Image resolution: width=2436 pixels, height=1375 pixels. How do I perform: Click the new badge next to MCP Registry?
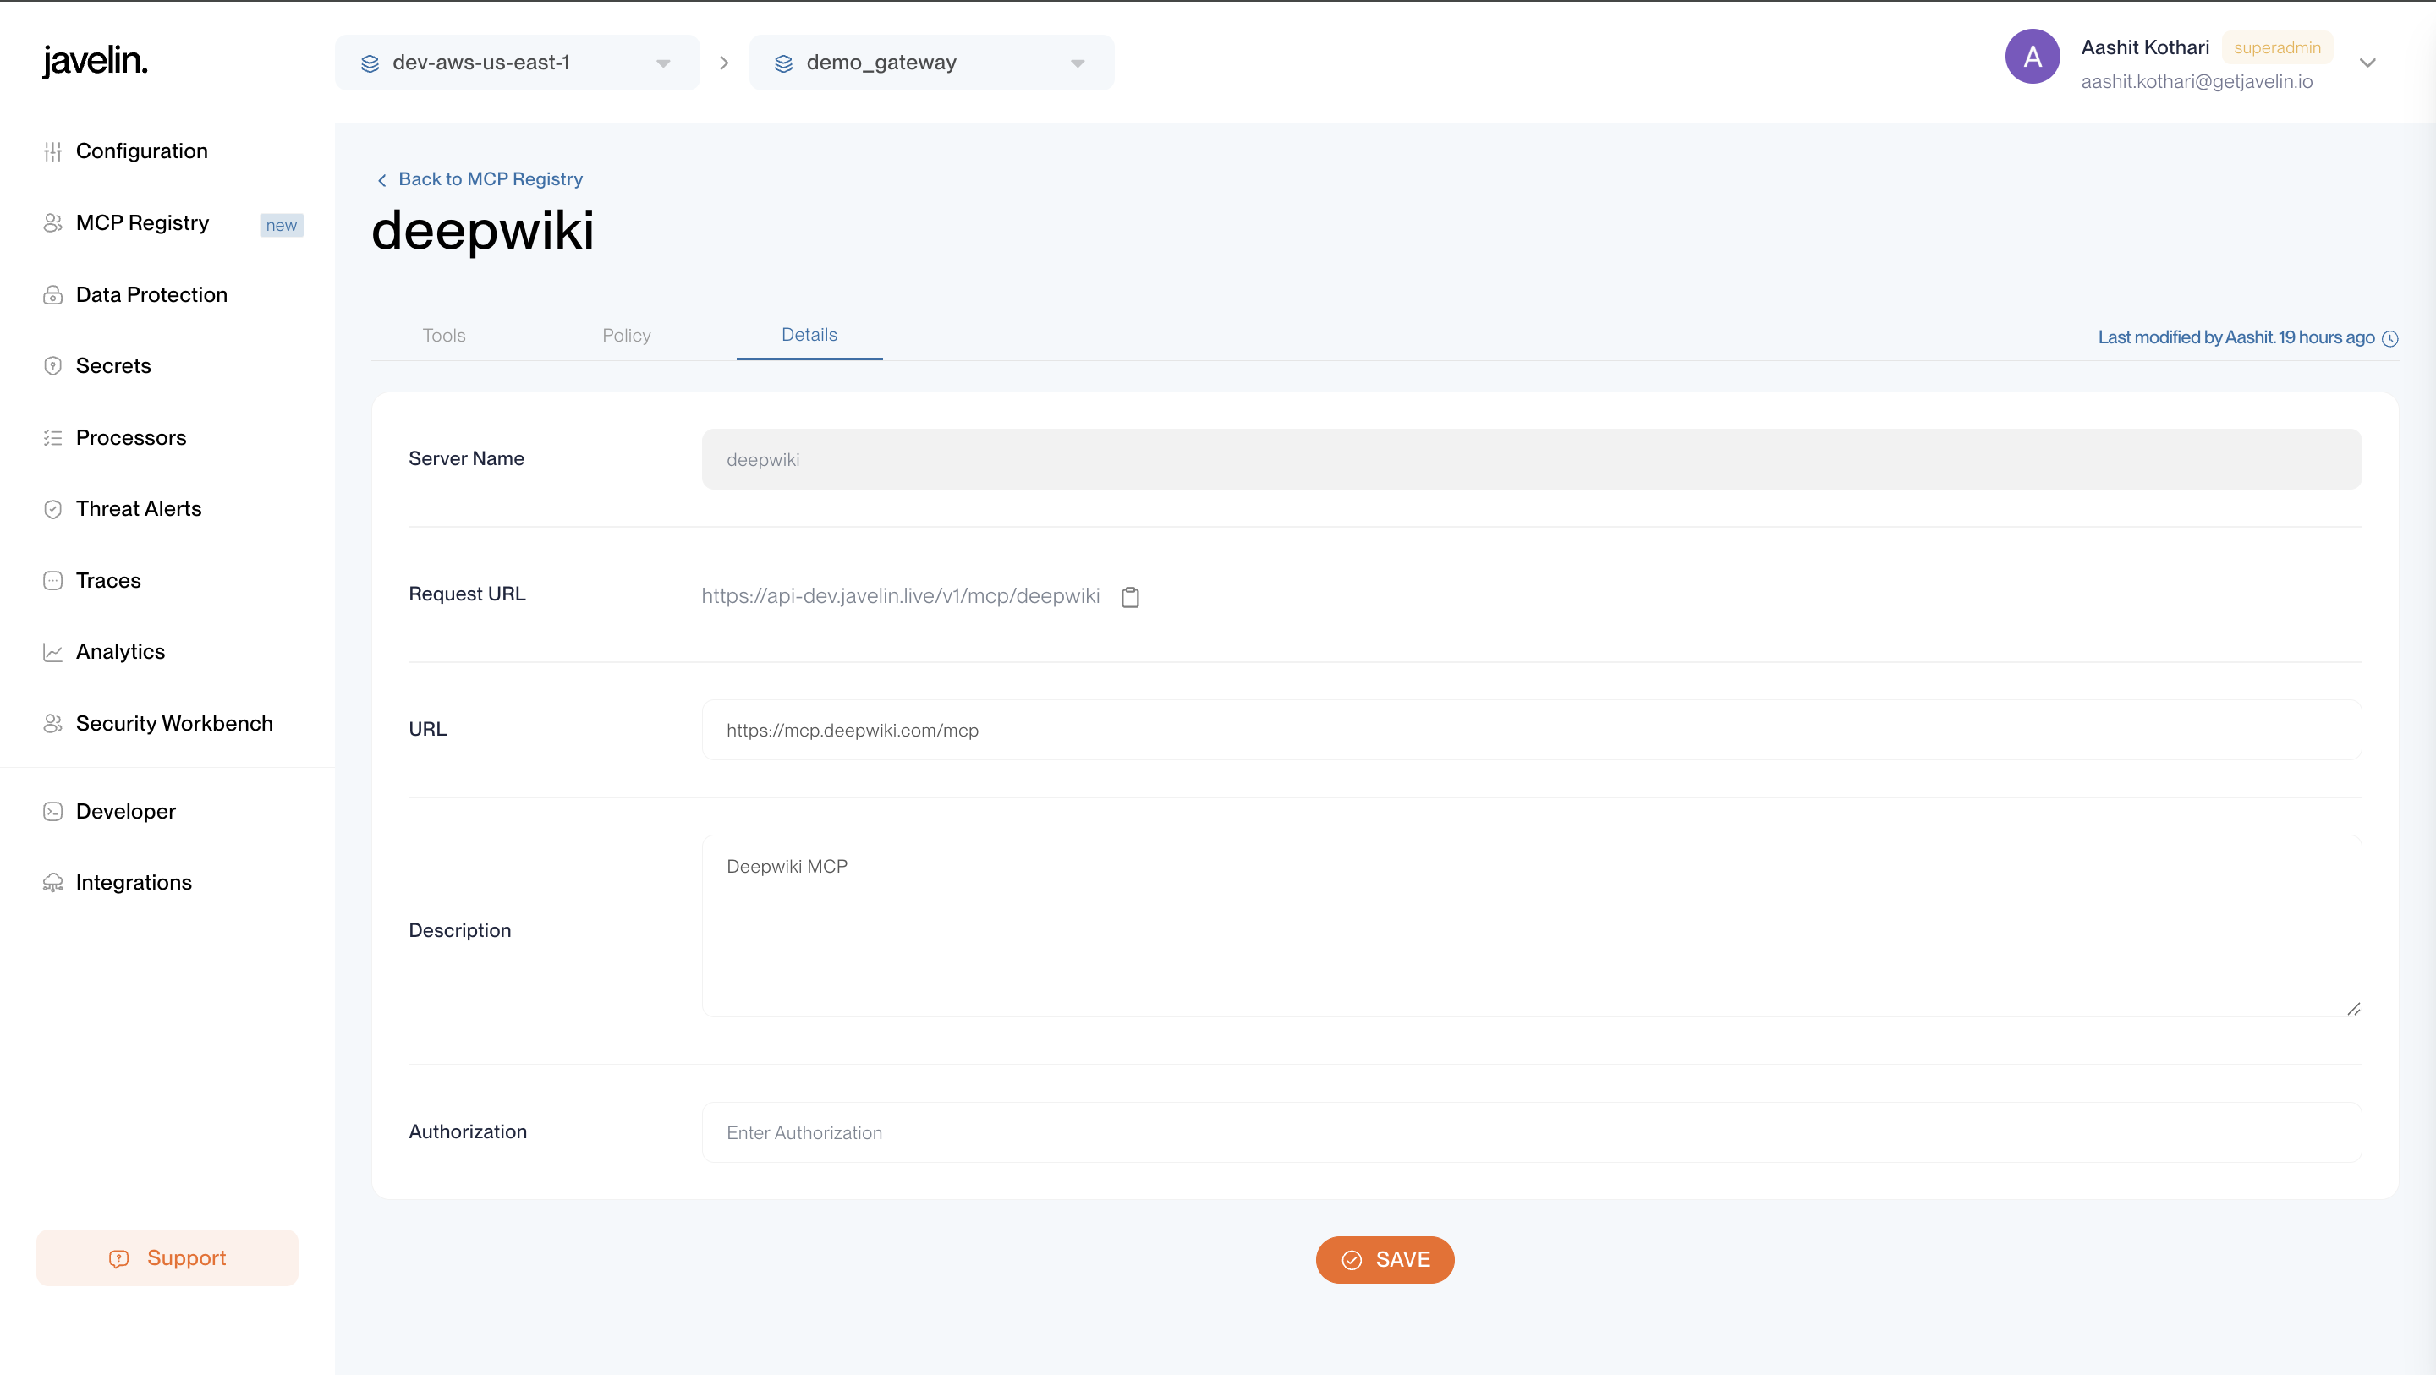click(x=281, y=225)
